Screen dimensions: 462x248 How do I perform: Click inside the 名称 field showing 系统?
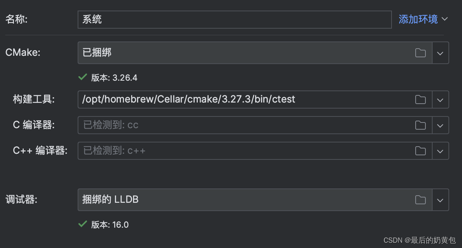click(226, 19)
